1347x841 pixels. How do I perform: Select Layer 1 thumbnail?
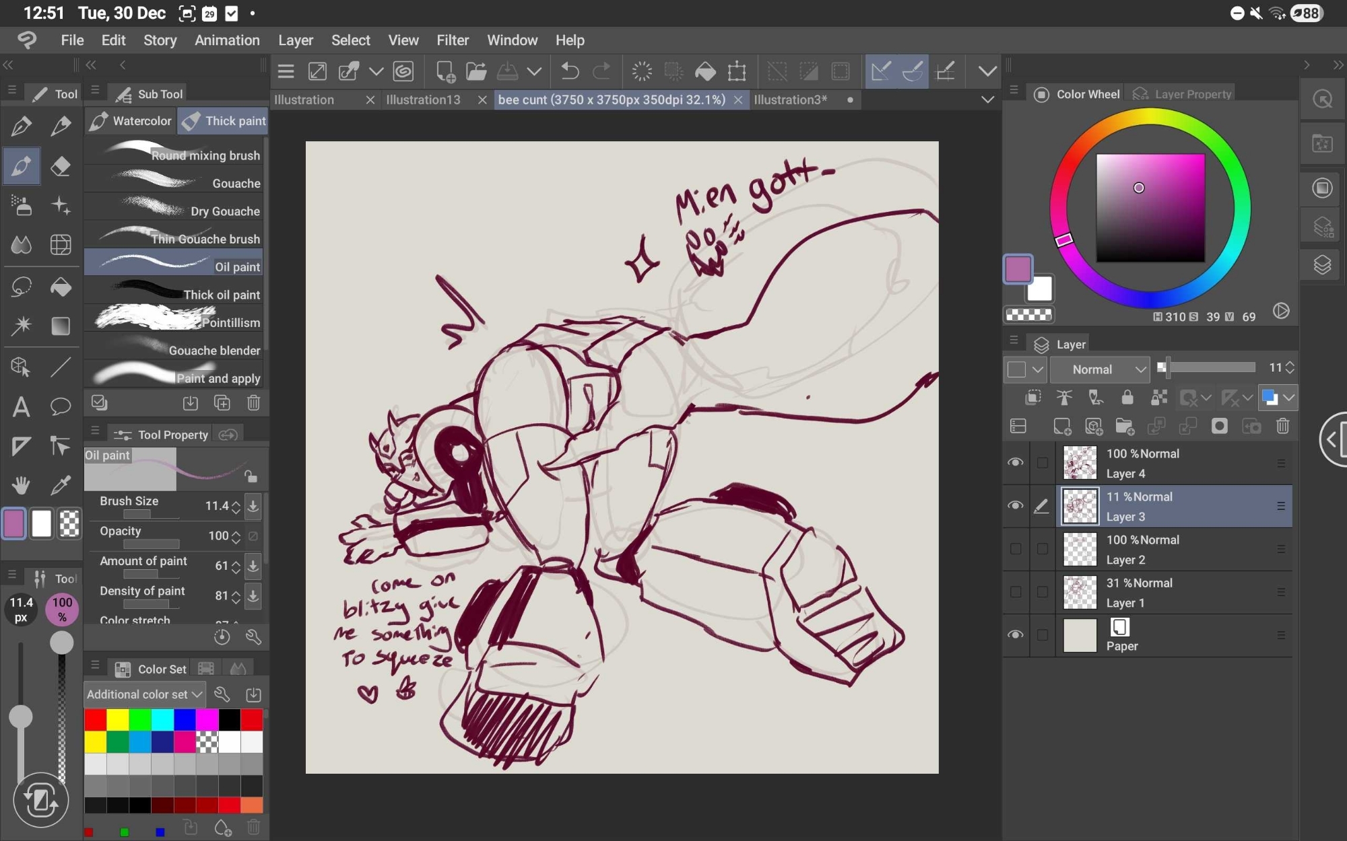(1080, 593)
